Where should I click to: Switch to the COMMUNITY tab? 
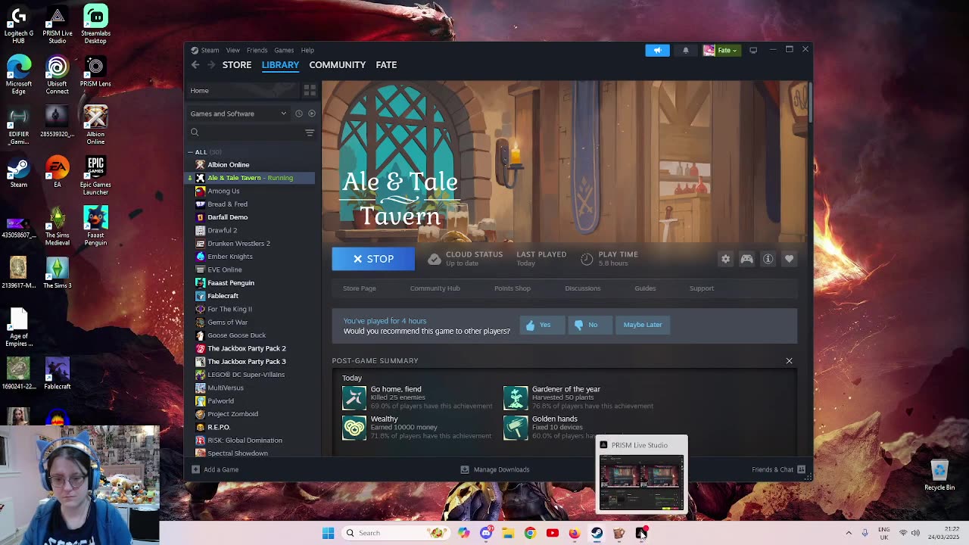(337, 65)
